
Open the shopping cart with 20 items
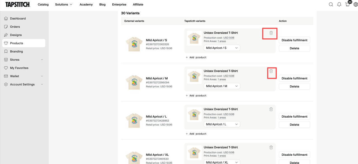(348, 4)
